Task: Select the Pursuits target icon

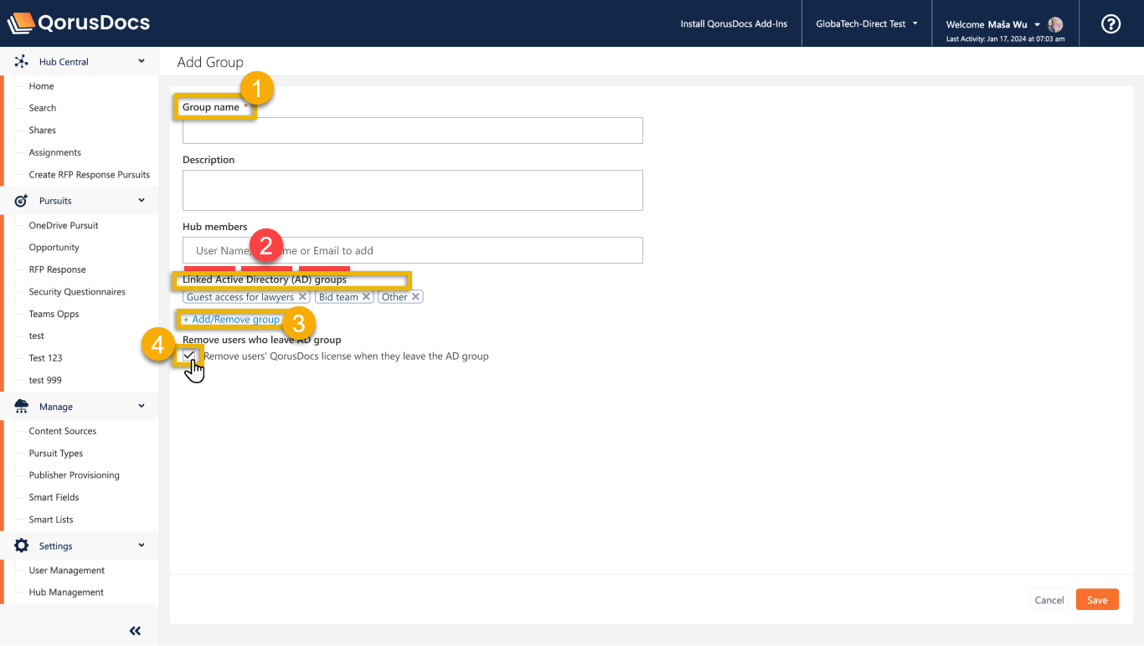Action: (x=19, y=200)
